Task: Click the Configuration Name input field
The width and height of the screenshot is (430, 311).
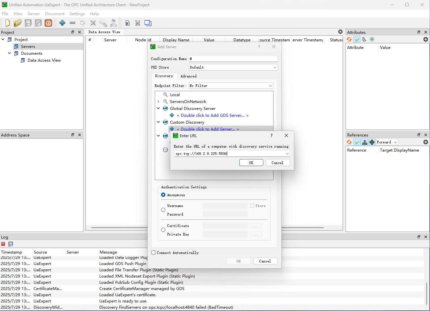Action: [233, 59]
